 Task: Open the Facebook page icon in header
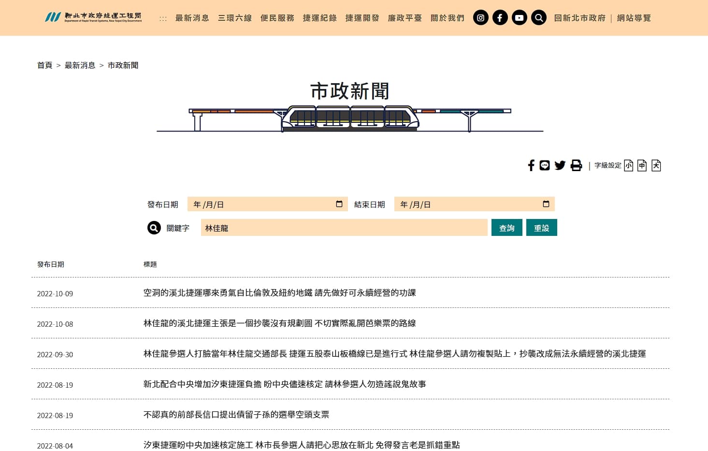(500, 18)
